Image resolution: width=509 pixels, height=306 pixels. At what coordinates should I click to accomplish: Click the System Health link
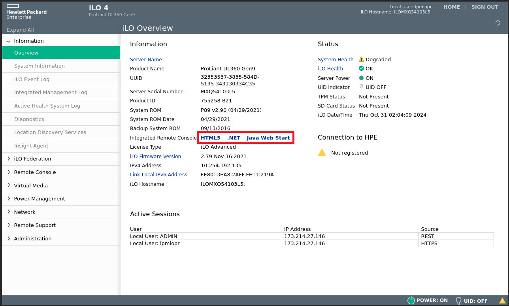point(336,59)
